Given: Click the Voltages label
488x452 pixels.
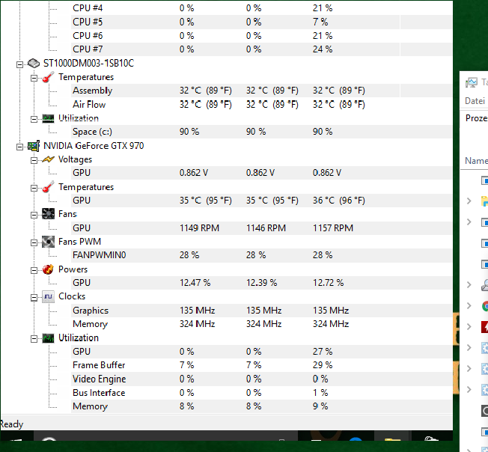Looking at the screenshot, I should click(76, 159).
